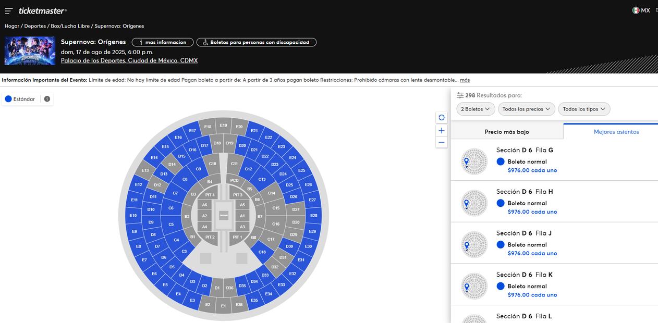This screenshot has width=658, height=323.
Task: Open the Todos los precios dropdown
Action: (x=526, y=109)
